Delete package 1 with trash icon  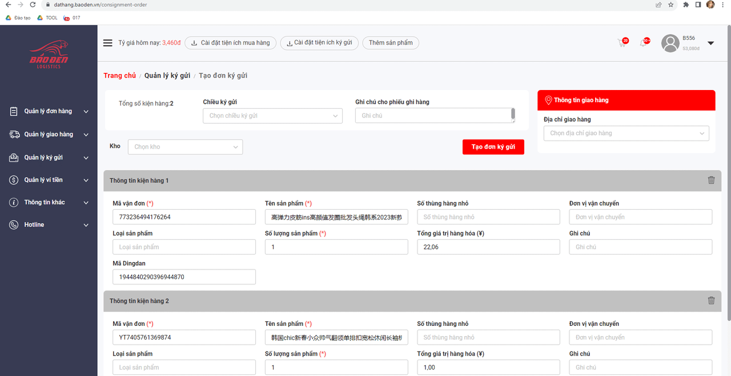[711, 180]
